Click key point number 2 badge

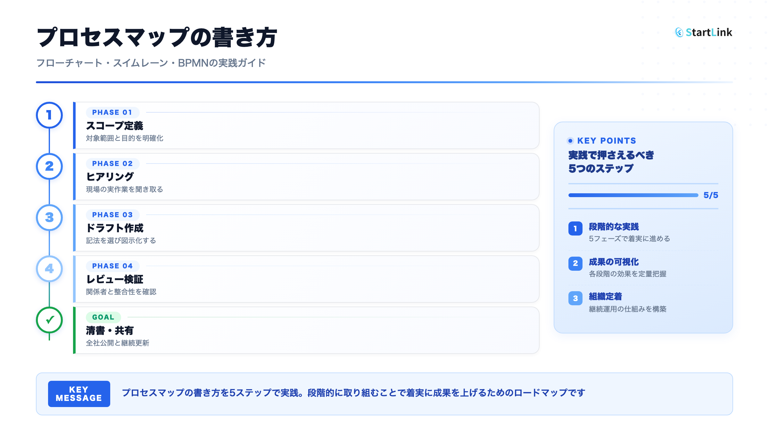pyautogui.click(x=575, y=263)
